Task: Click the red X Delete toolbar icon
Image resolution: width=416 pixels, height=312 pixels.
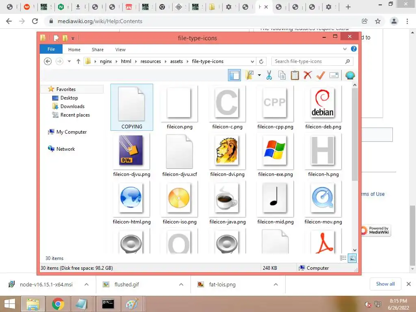Action: tap(308, 75)
